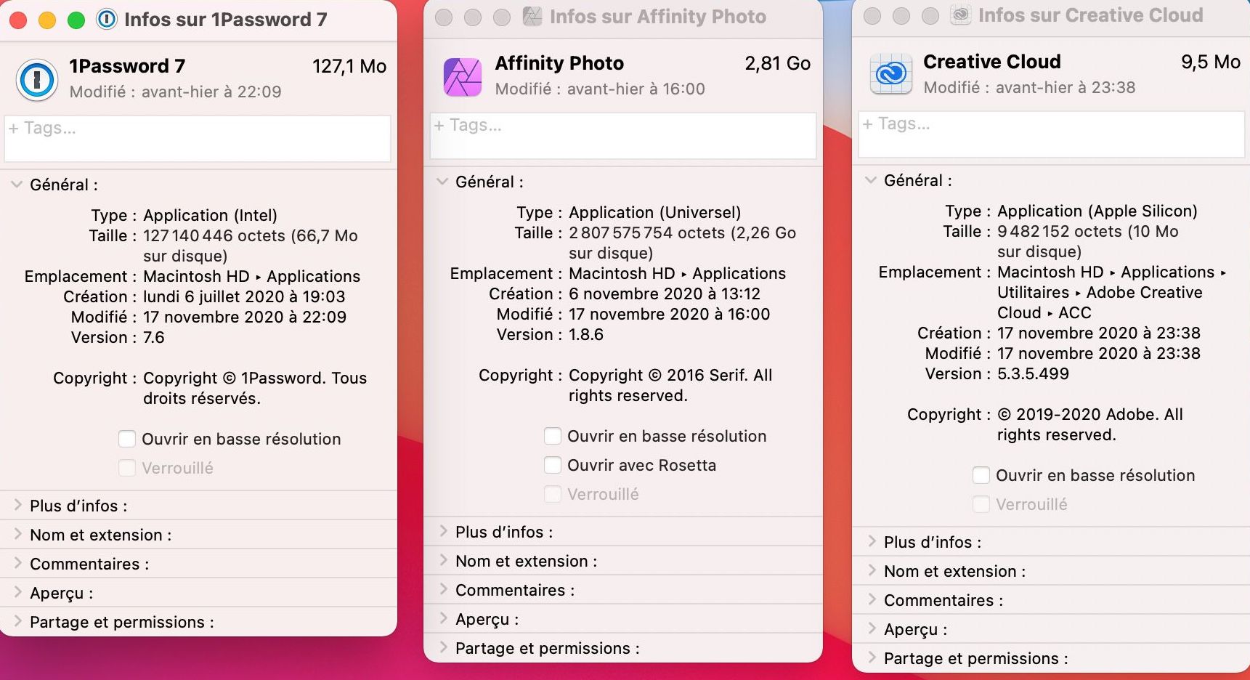The image size is (1250, 680).
Task: Expand Plus d'infos in Creative Cloud window
Action: 872,541
